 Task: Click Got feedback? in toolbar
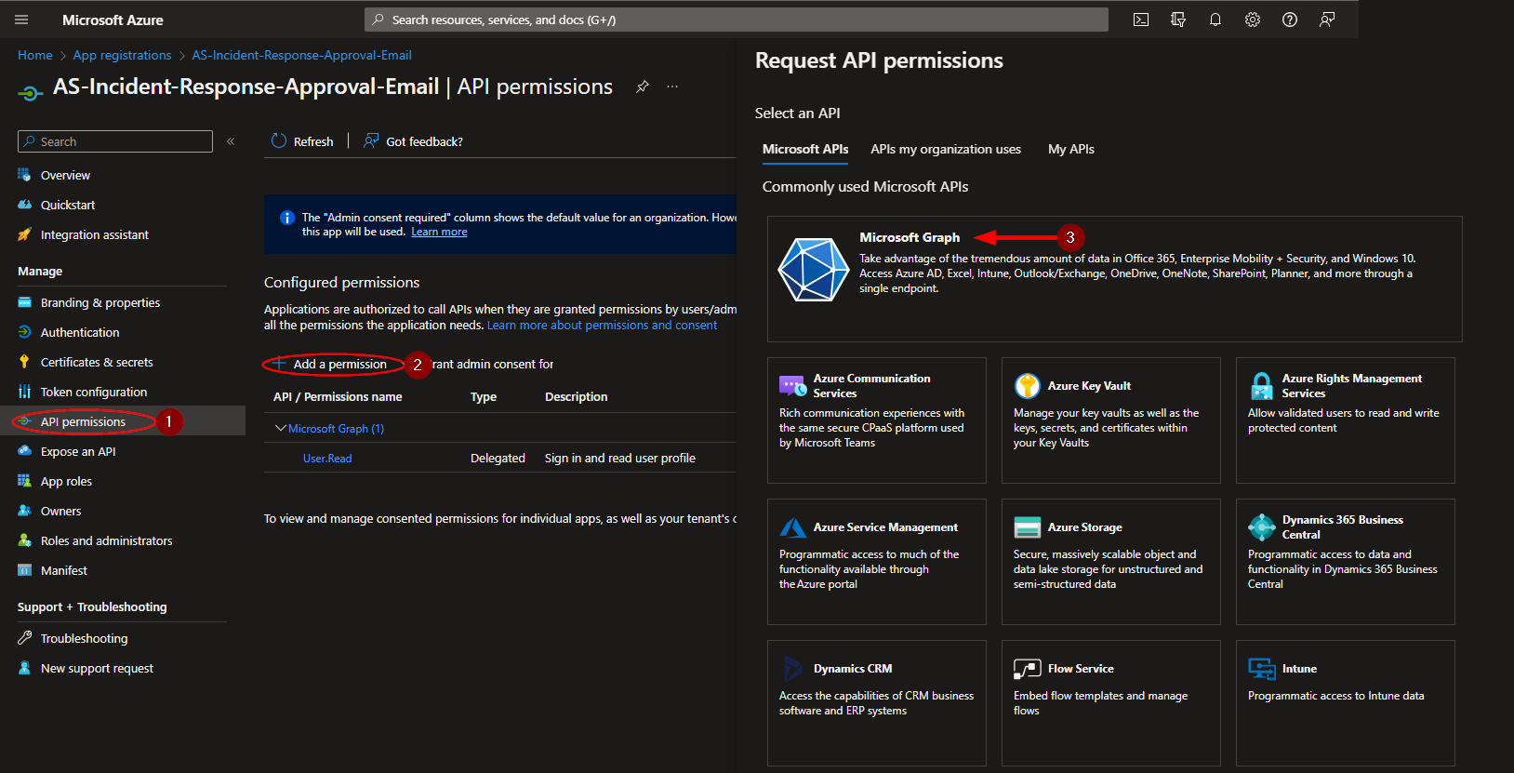point(413,141)
